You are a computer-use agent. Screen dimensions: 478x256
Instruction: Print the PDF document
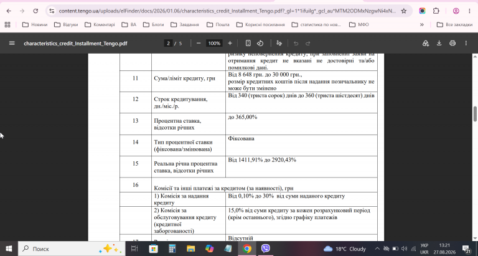click(x=452, y=44)
